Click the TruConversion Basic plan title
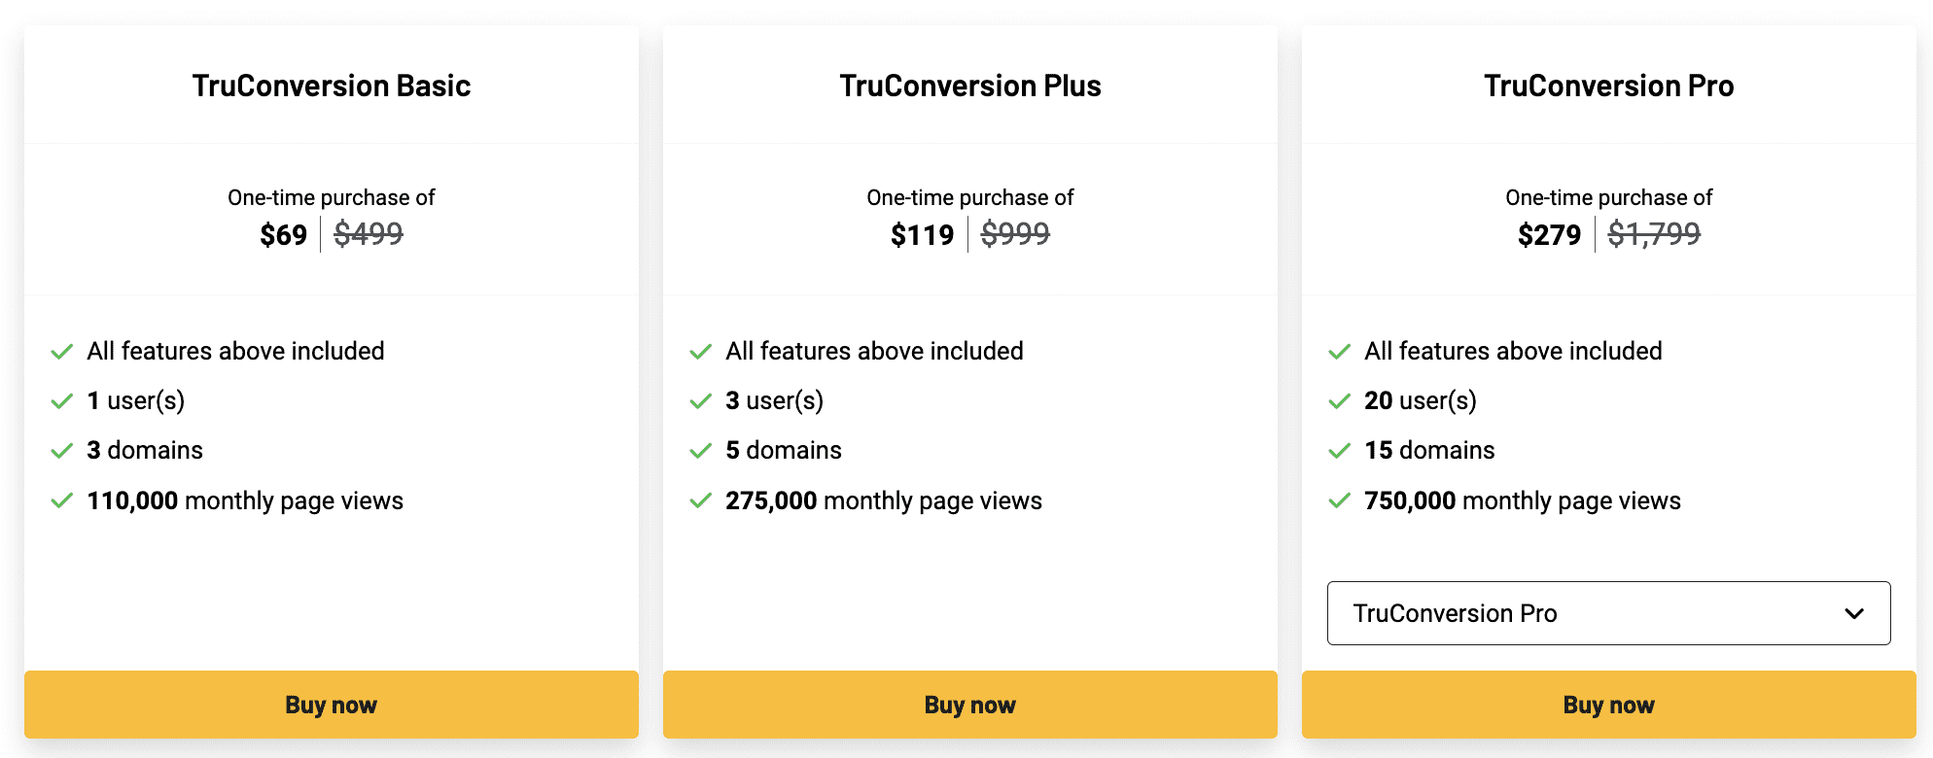Screen dimensions: 1933x758 (332, 86)
